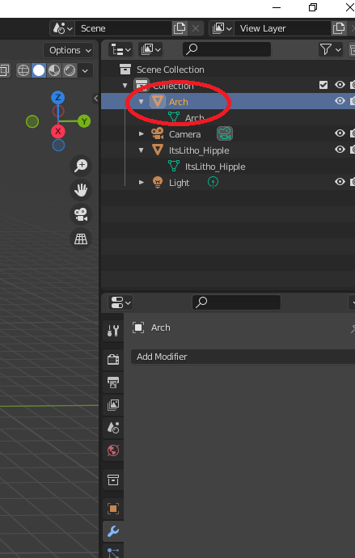Viewport: 355px width, 558px height.
Task: Select the Arch mesh data item
Action: pyautogui.click(x=195, y=118)
